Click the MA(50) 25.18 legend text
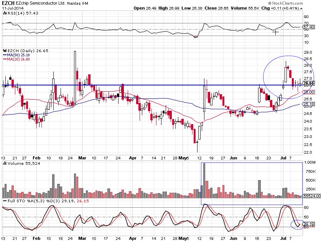This screenshot has height=241, width=321. point(18,55)
